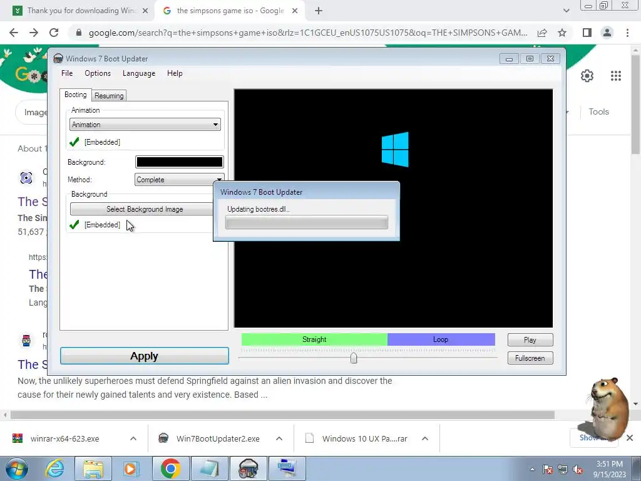Click the Fullscreen button
This screenshot has height=481, width=641.
(530, 358)
